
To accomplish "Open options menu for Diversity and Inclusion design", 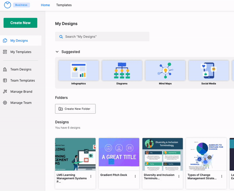I will pos(179,177).
